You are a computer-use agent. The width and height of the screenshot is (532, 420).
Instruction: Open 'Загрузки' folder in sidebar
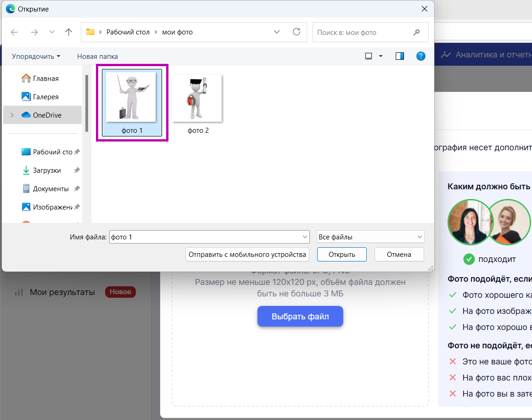[42, 170]
